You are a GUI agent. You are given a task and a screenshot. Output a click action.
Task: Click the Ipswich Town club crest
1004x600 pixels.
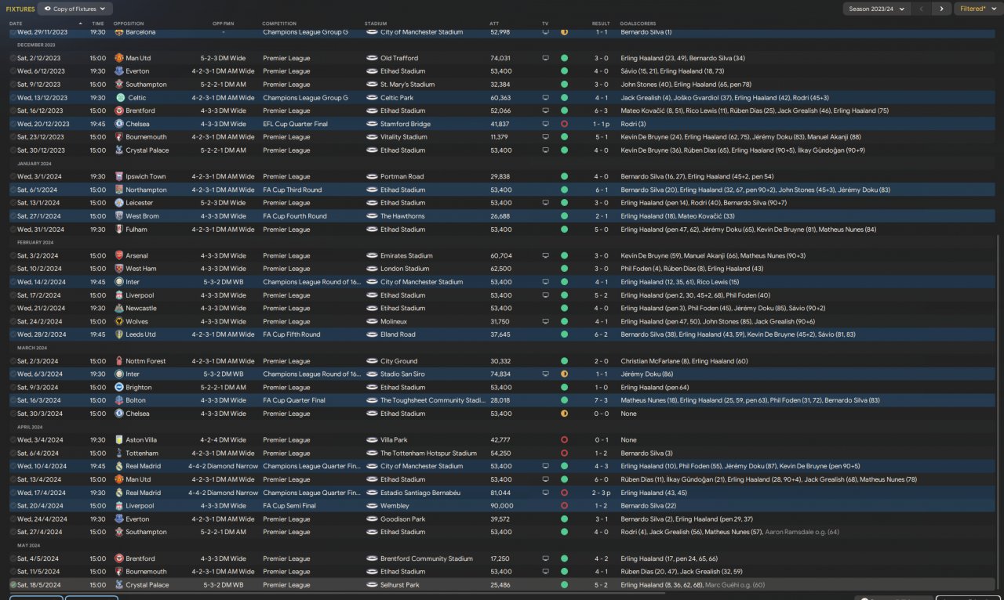[x=119, y=177]
